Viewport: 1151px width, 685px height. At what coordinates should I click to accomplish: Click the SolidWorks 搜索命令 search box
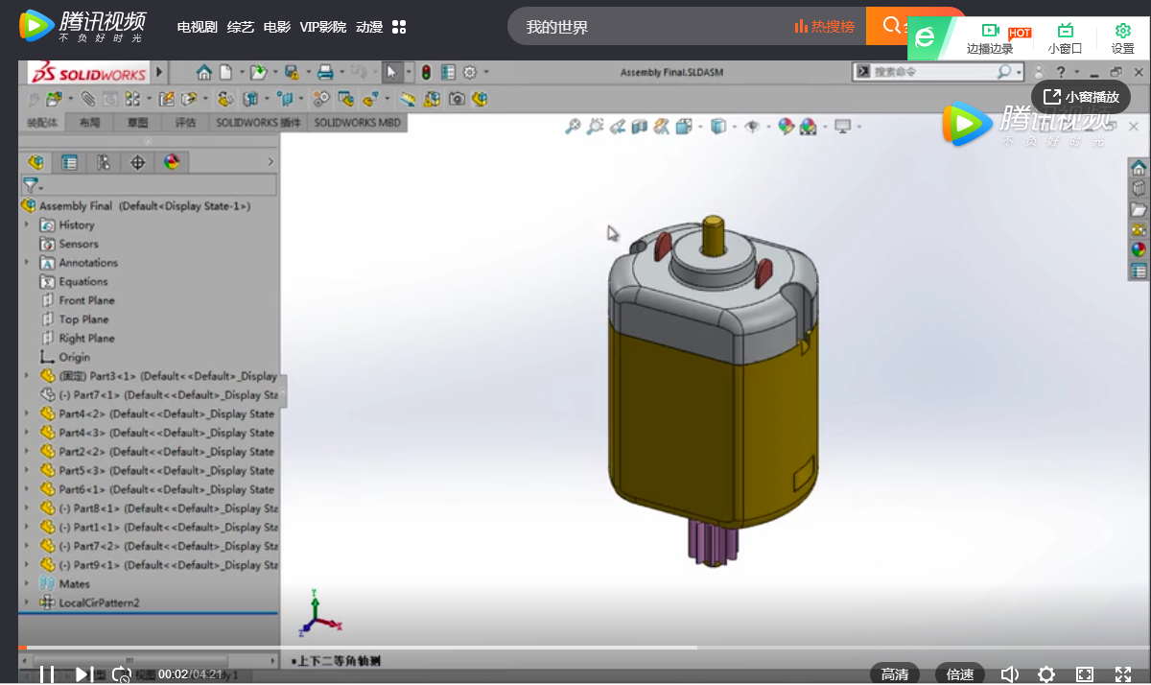pyautogui.click(x=936, y=72)
